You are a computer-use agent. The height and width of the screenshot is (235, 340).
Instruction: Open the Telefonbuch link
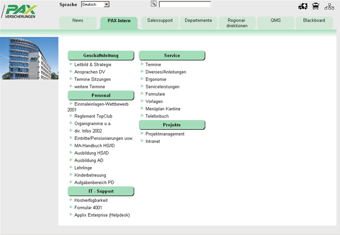(157, 116)
